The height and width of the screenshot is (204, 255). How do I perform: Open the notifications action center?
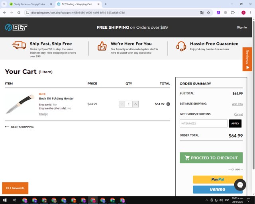[249, 200]
